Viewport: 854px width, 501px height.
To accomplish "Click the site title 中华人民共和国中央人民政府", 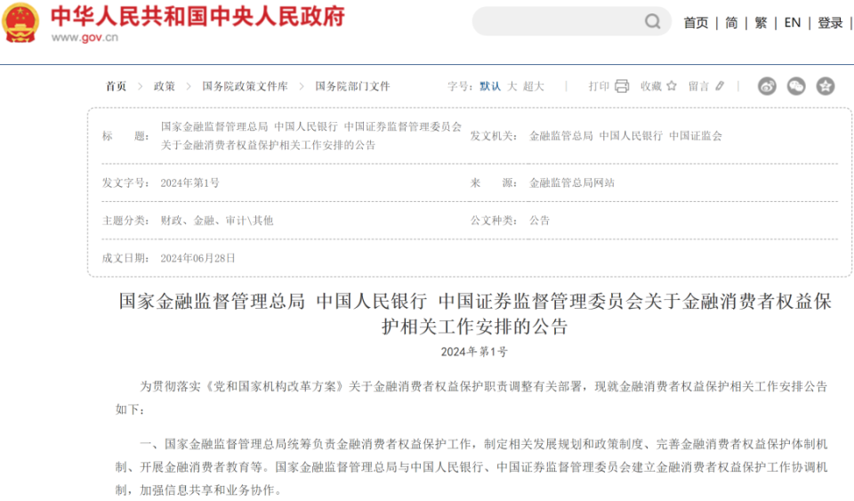I will (198, 16).
